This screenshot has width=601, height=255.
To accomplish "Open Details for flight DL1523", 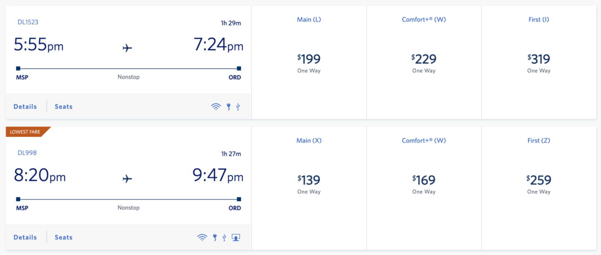I will [25, 107].
